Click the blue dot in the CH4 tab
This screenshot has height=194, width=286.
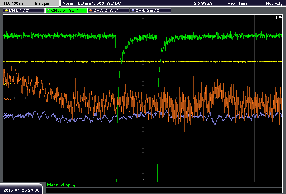point(133,11)
